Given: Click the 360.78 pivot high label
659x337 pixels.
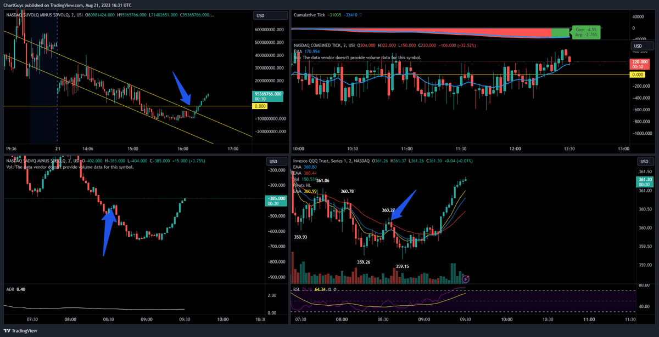Looking at the screenshot, I should [x=347, y=191].
